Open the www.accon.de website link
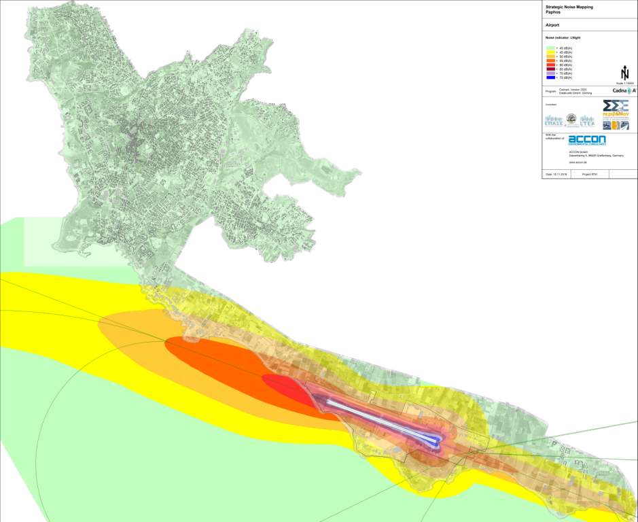Image resolution: width=638 pixels, height=522 pixels. click(x=576, y=163)
